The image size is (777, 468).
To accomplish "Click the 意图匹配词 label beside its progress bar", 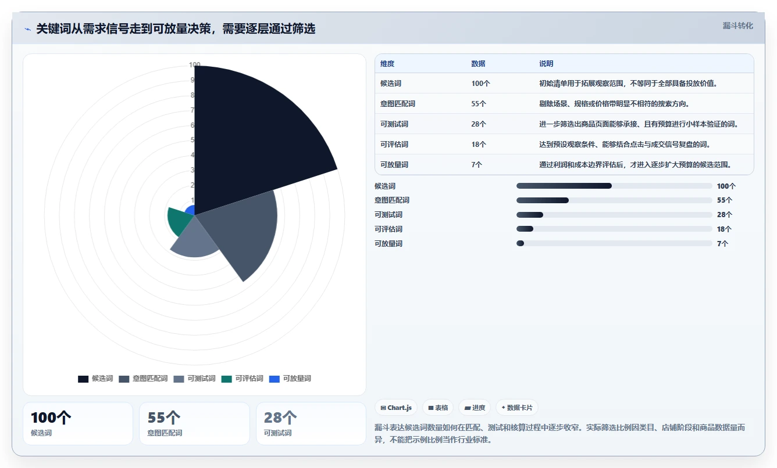I will click(x=392, y=200).
